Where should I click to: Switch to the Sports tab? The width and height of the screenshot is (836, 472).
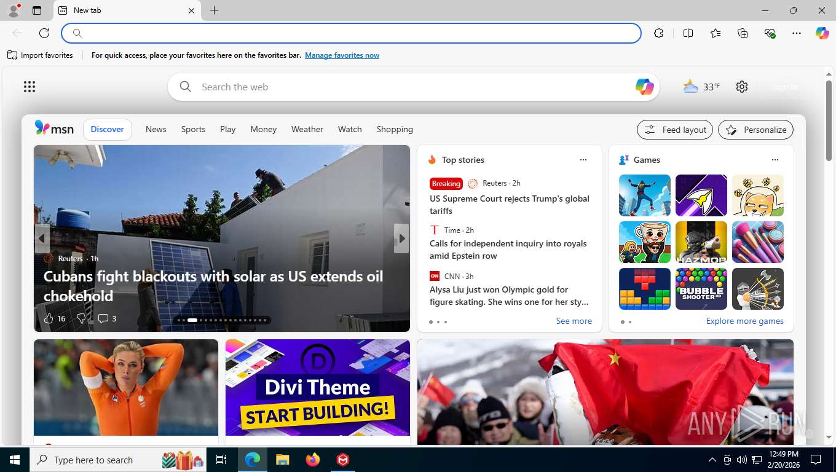pos(193,129)
